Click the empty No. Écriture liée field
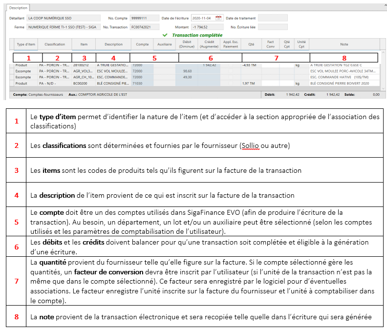The image size is (387, 330). [273, 27]
